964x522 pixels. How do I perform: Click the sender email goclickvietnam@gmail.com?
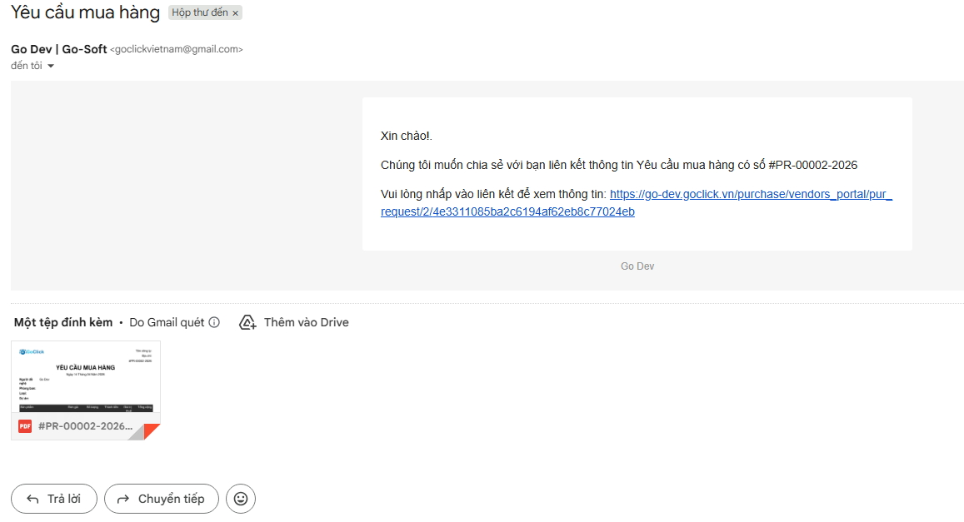(176, 50)
